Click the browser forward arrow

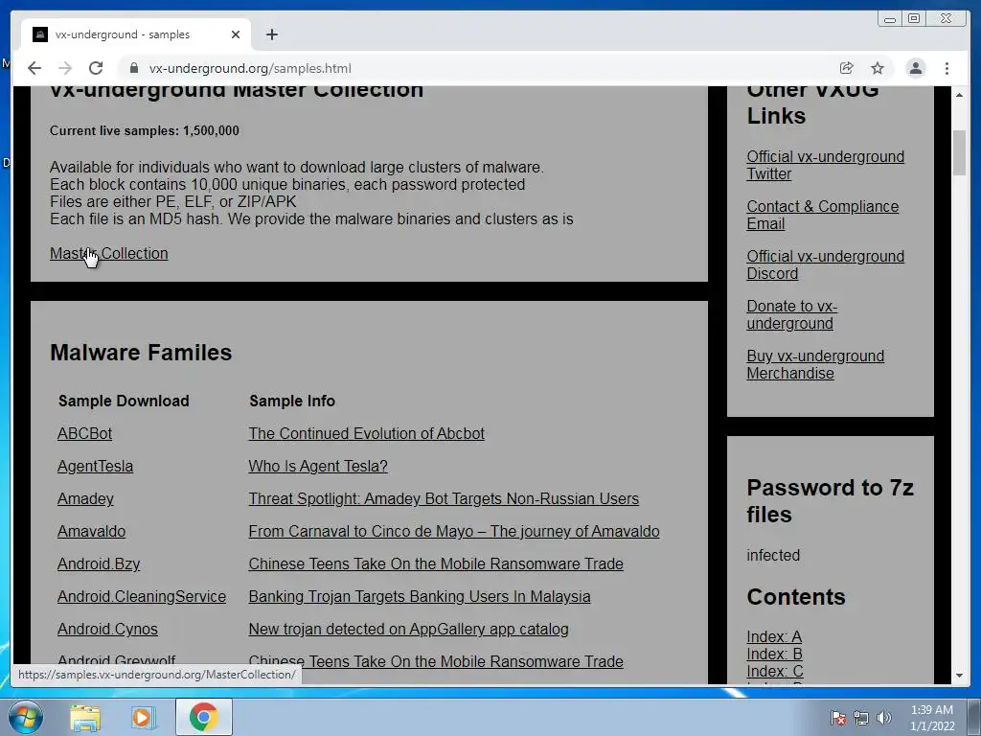click(x=65, y=68)
